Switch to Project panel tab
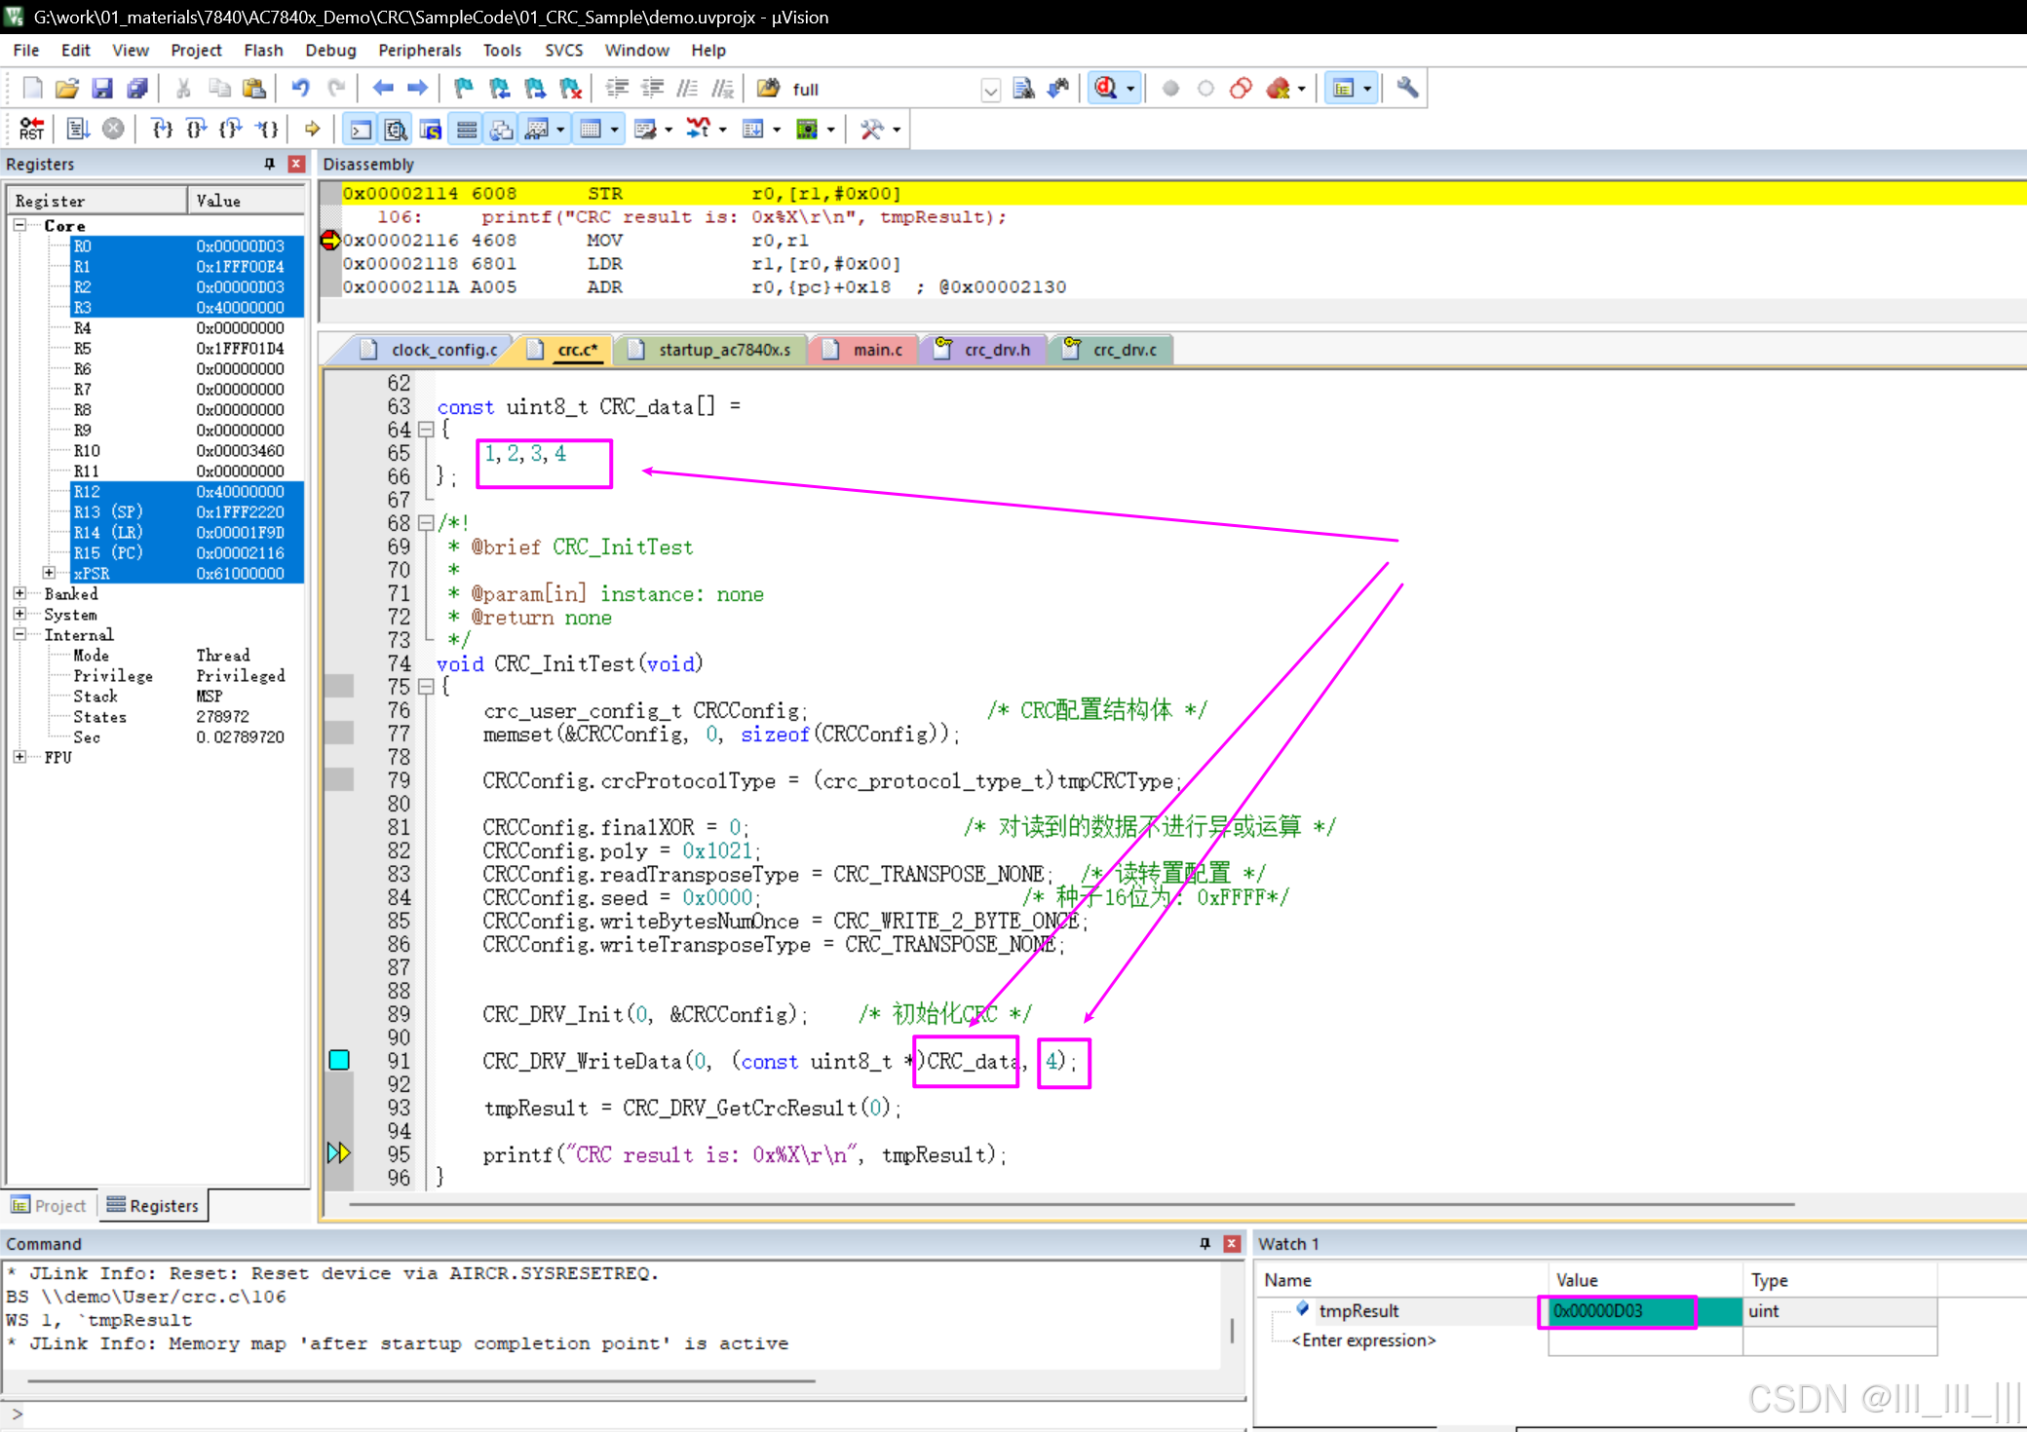Viewport: 2027px width, 1432px height. 50,1206
